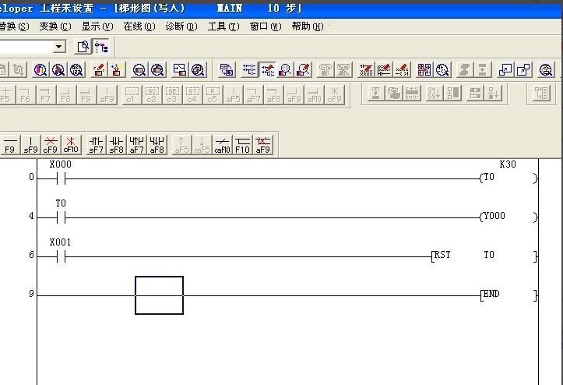
Task: Toggle the project data list tree icon
Action: pyautogui.click(x=101, y=47)
